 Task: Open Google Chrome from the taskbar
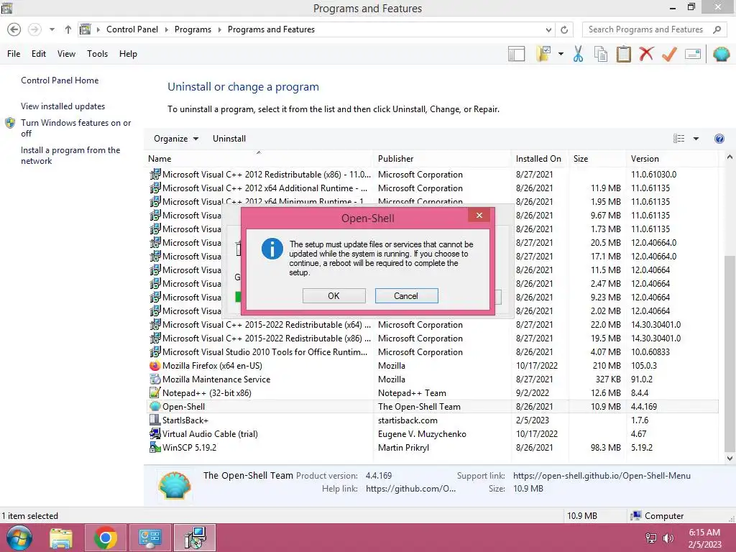[x=105, y=538]
